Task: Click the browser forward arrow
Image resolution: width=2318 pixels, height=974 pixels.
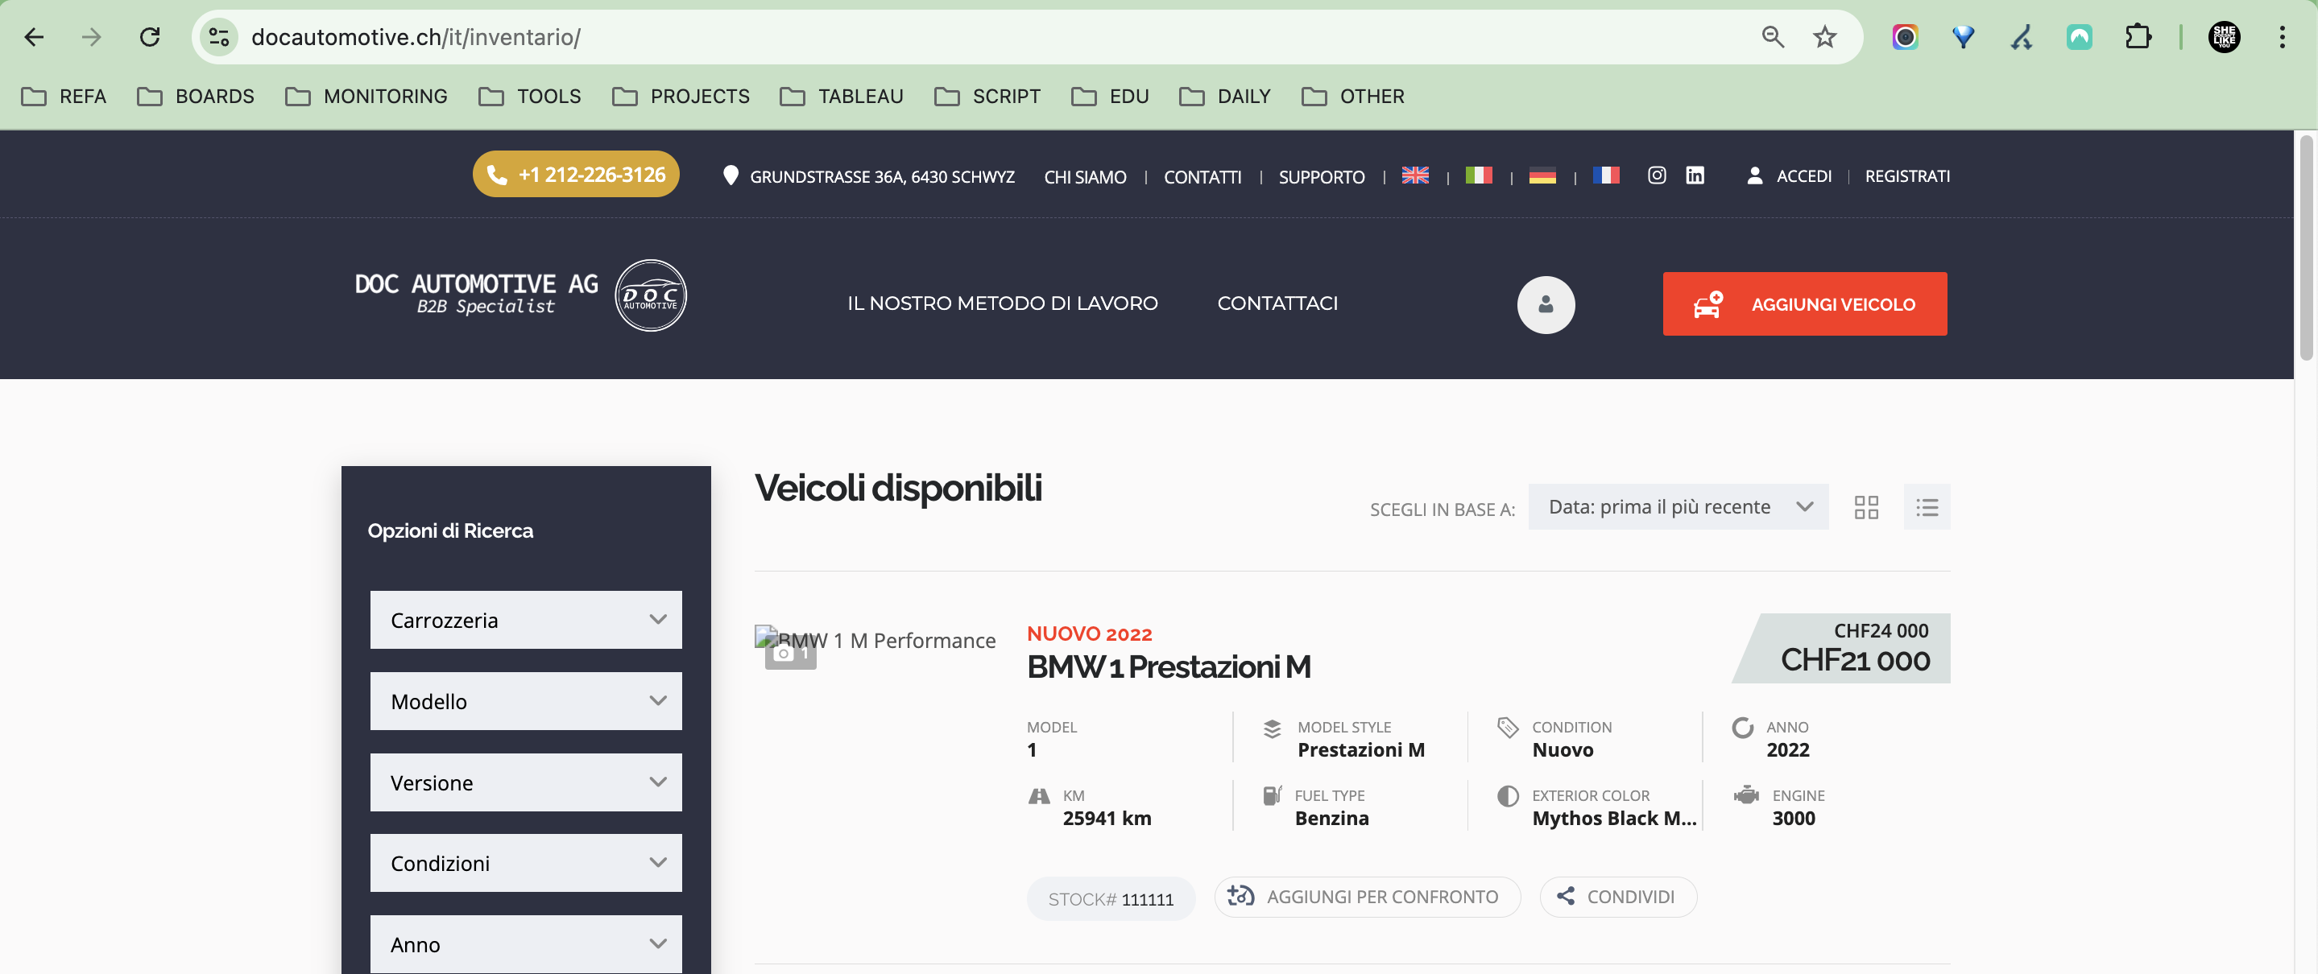Action: (x=92, y=37)
